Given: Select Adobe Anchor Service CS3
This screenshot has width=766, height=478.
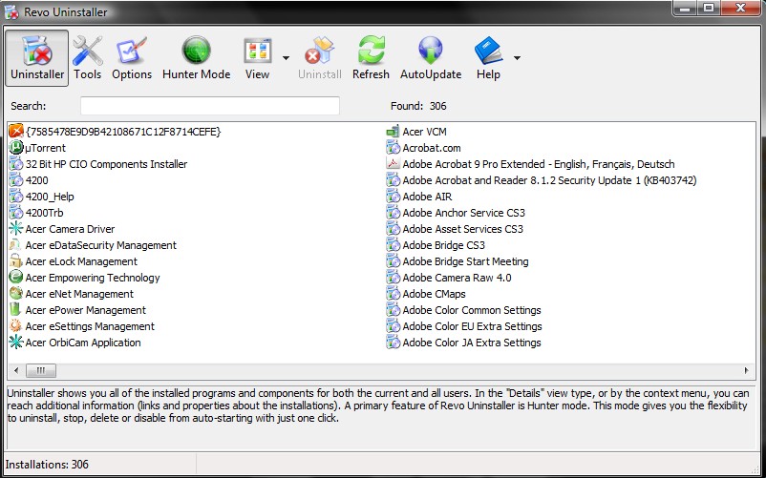Looking at the screenshot, I should tap(456, 212).
